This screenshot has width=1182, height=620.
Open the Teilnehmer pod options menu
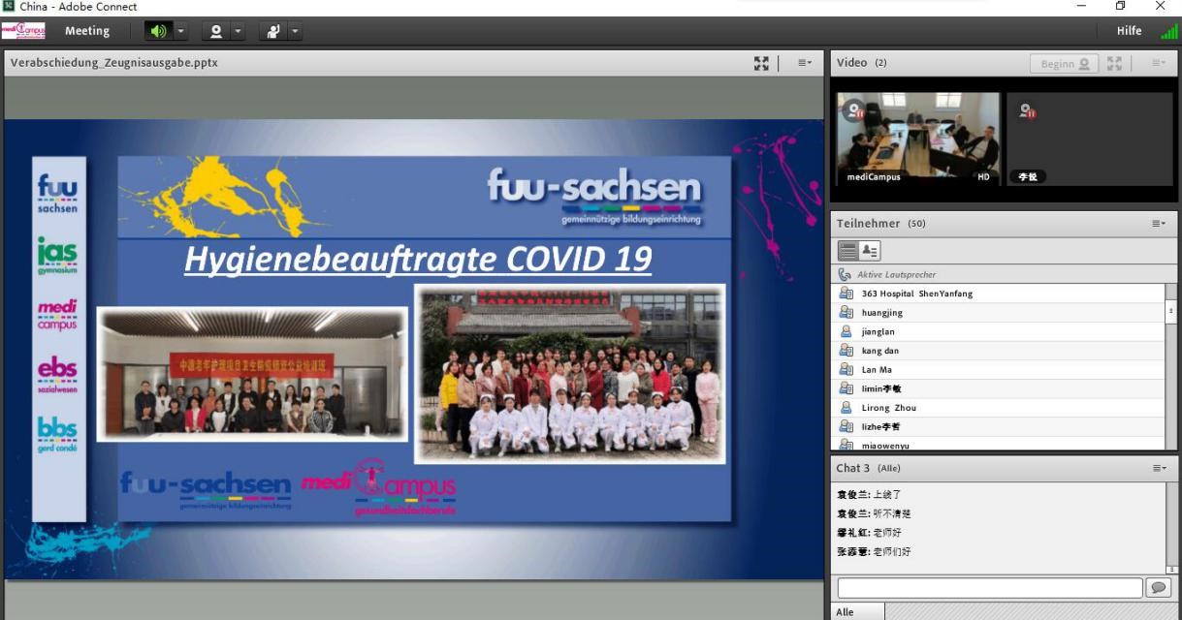(x=1158, y=223)
